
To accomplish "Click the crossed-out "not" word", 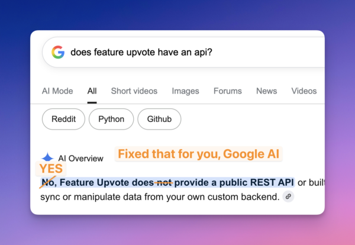I will point(164,182).
